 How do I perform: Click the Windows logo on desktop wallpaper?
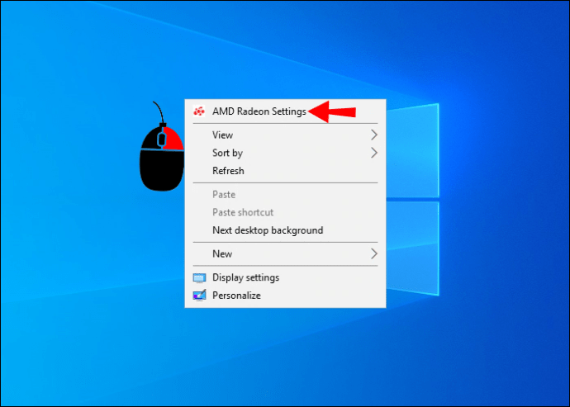tap(412, 199)
